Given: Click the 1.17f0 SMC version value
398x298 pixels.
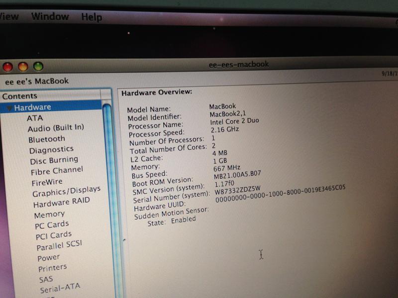Looking at the screenshot, I should 224,183.
